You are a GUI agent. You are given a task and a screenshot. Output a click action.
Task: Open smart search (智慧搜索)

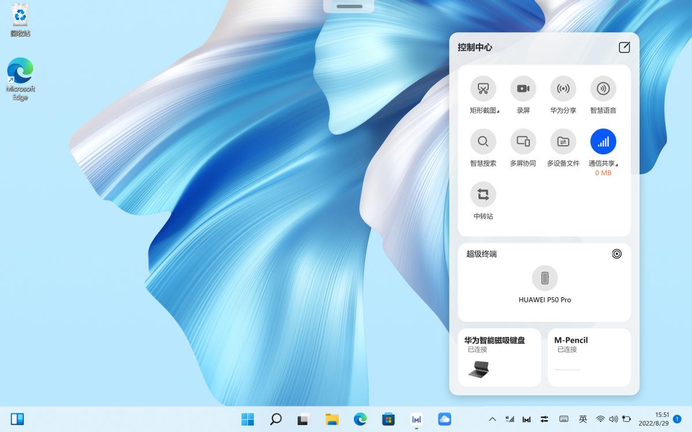(483, 142)
